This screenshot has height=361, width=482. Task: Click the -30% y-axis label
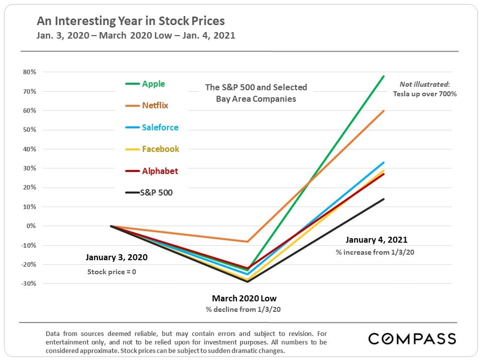pyautogui.click(x=29, y=284)
